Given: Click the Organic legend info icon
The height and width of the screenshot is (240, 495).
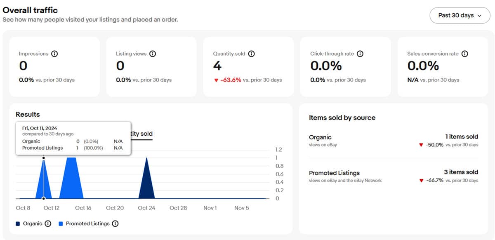Looking at the screenshot, I should point(48,224).
